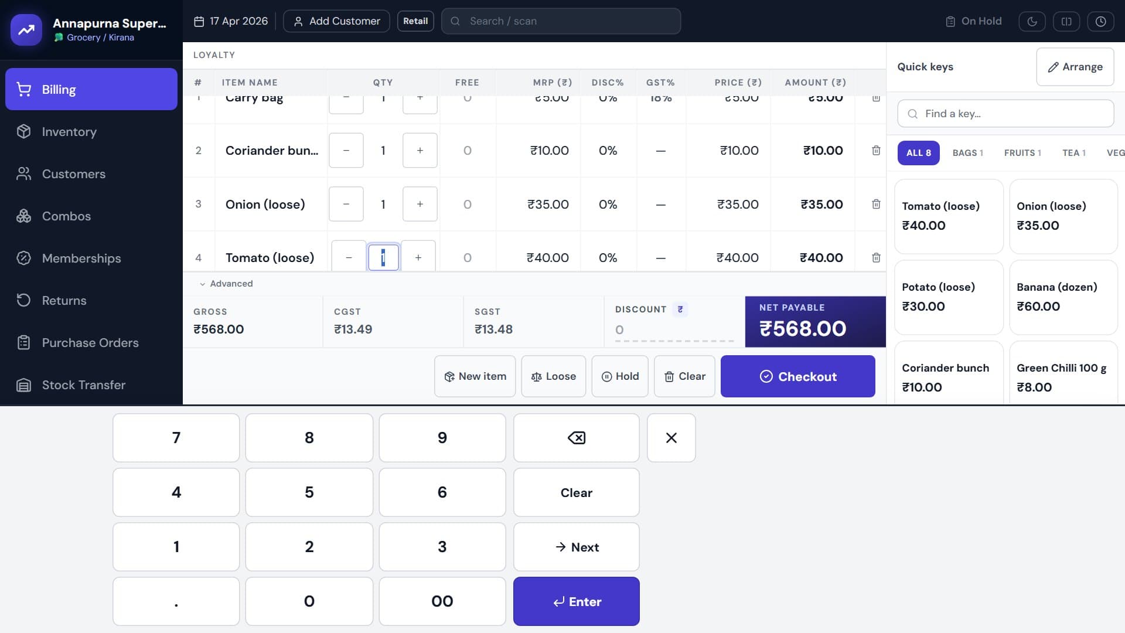Focus the Search / scan field
Viewport: 1125px width, 633px height.
(561, 21)
